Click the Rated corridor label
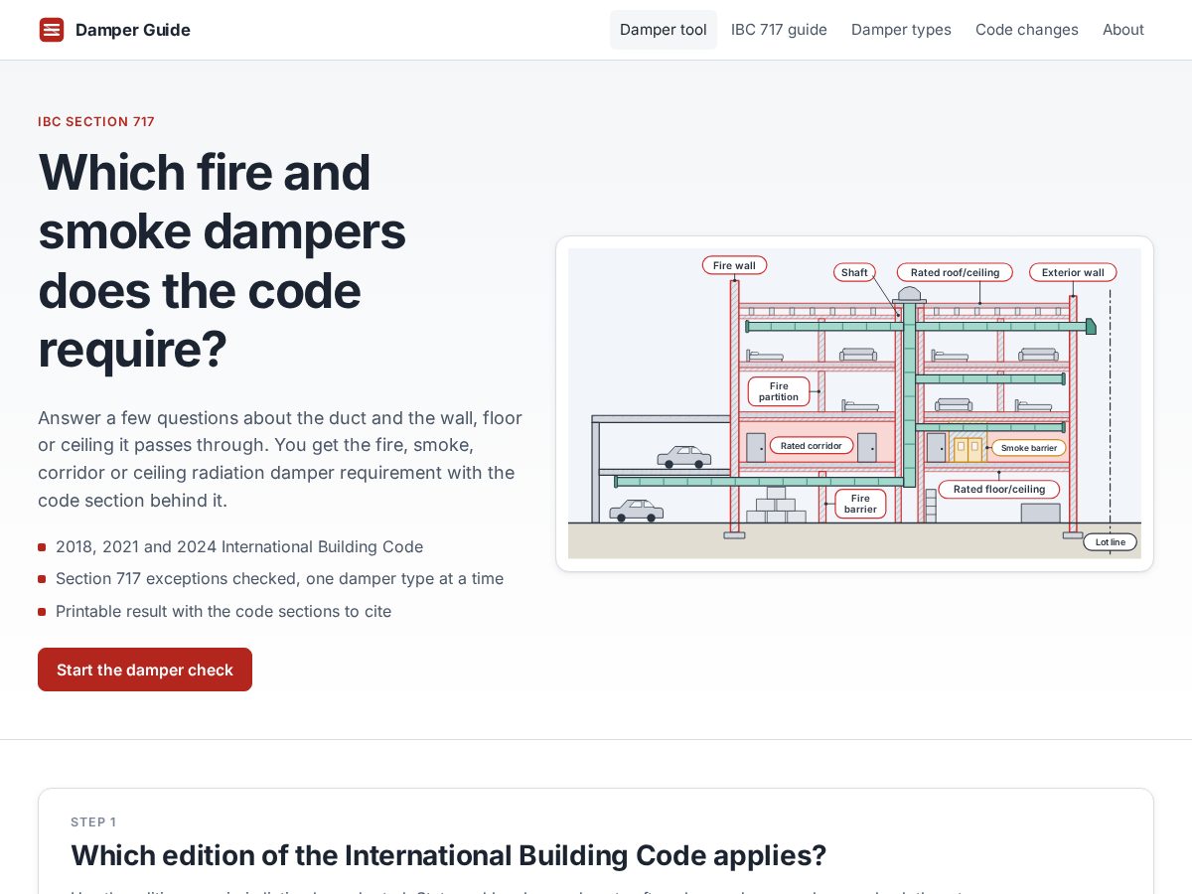This screenshot has height=894, width=1192. pos(812,446)
